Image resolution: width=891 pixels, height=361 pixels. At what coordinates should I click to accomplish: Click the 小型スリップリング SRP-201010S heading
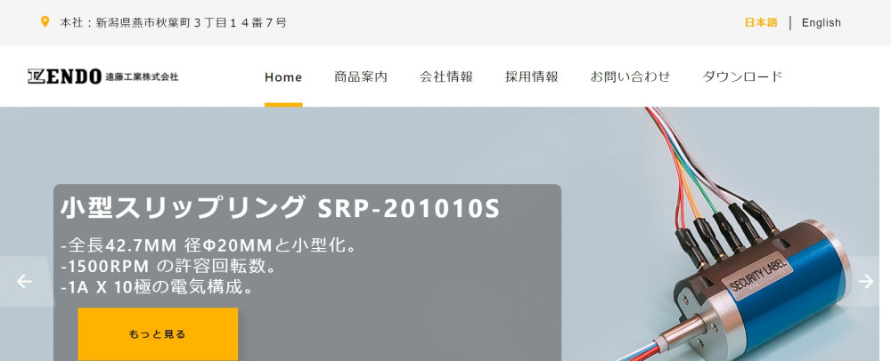[x=280, y=208]
